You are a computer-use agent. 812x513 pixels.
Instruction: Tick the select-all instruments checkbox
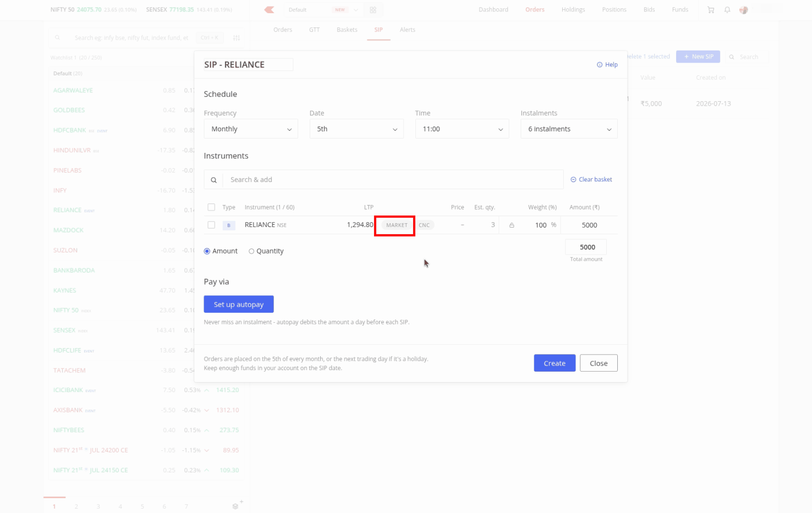[211, 207]
